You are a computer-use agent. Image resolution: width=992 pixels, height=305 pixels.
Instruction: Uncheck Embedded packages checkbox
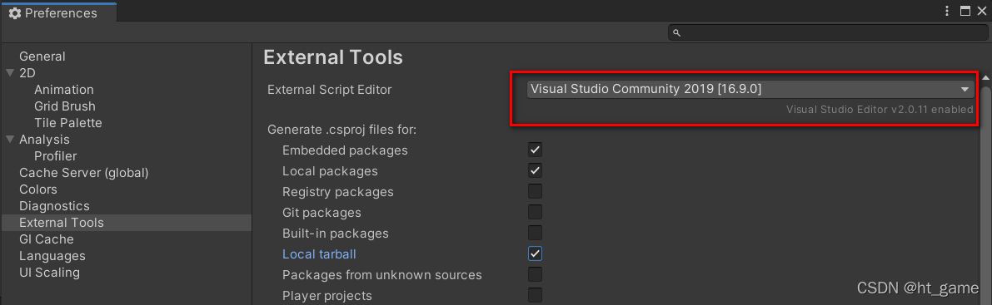[x=536, y=150]
